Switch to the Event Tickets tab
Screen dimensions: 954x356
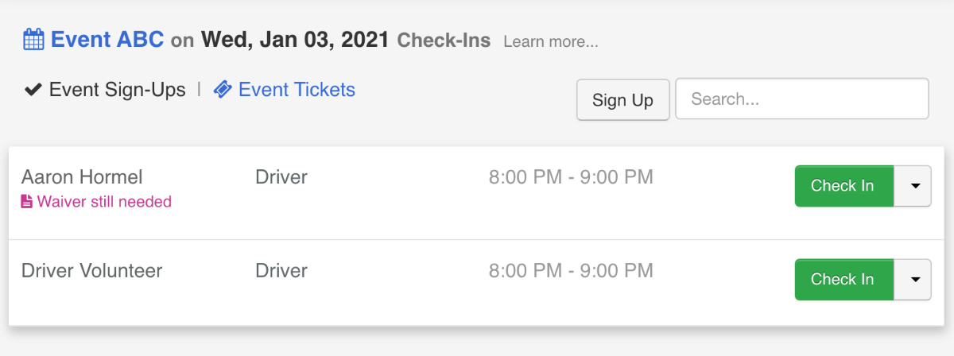point(297,90)
